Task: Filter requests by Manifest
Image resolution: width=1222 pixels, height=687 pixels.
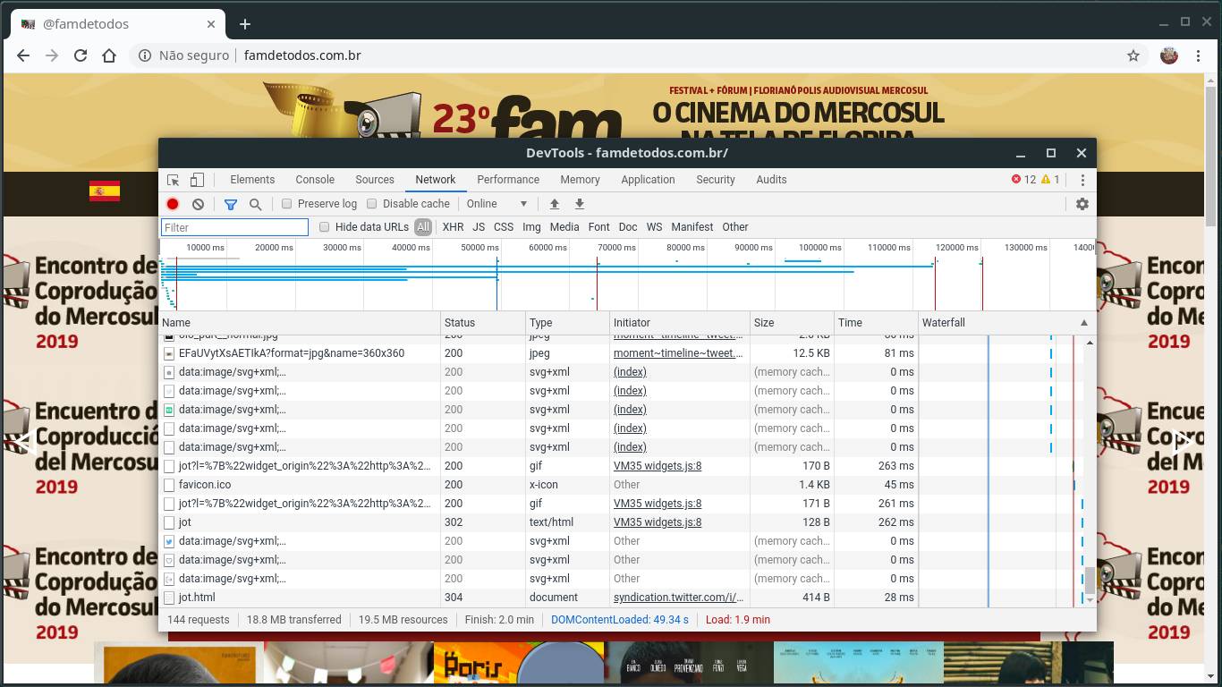Action: [x=692, y=227]
